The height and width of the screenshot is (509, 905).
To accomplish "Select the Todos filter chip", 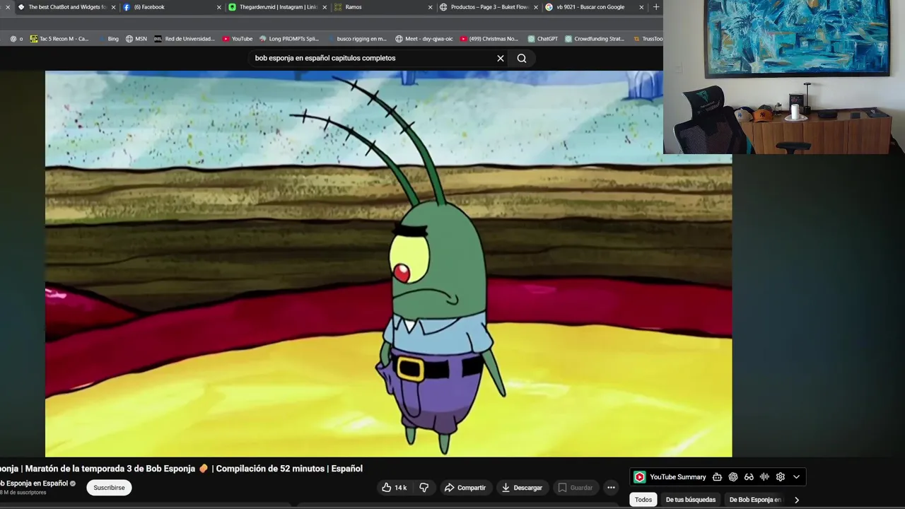I will pyautogui.click(x=643, y=500).
